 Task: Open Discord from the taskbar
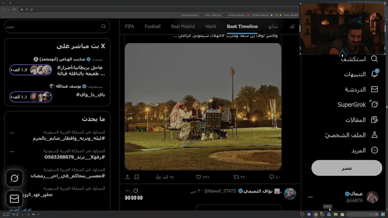click(309, 214)
